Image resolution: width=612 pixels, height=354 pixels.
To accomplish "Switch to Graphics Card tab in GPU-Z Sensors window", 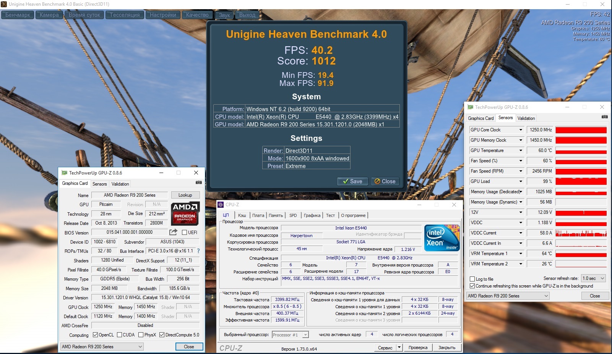I will pos(481,118).
